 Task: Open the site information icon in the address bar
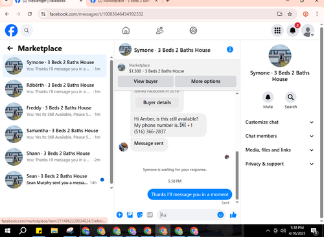point(43,14)
